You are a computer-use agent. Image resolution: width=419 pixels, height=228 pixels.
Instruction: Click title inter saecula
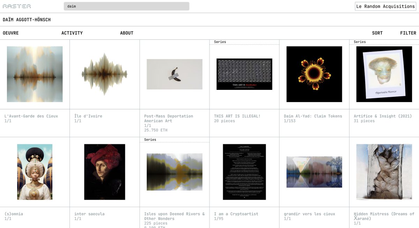pos(89,214)
